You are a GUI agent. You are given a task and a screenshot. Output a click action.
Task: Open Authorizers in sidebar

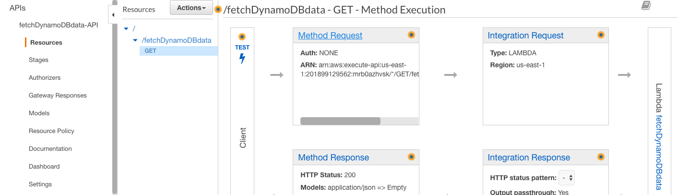pos(45,78)
